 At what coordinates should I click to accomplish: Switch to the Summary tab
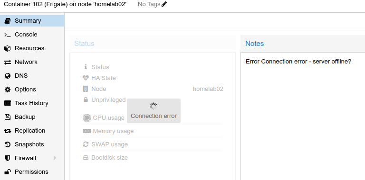32,21
